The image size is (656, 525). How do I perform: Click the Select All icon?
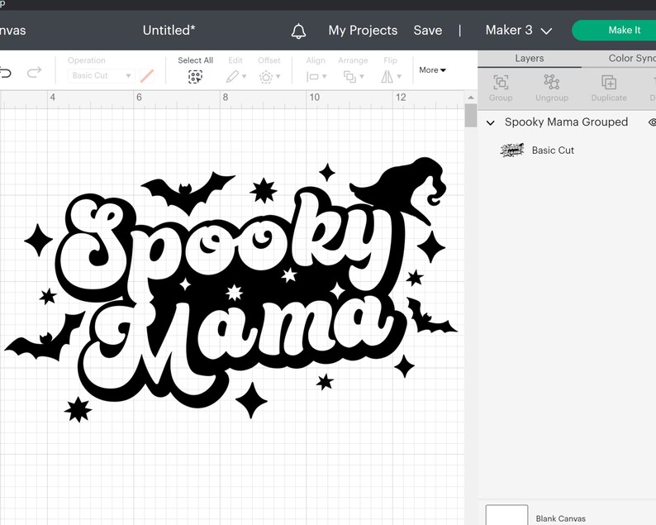(195, 77)
